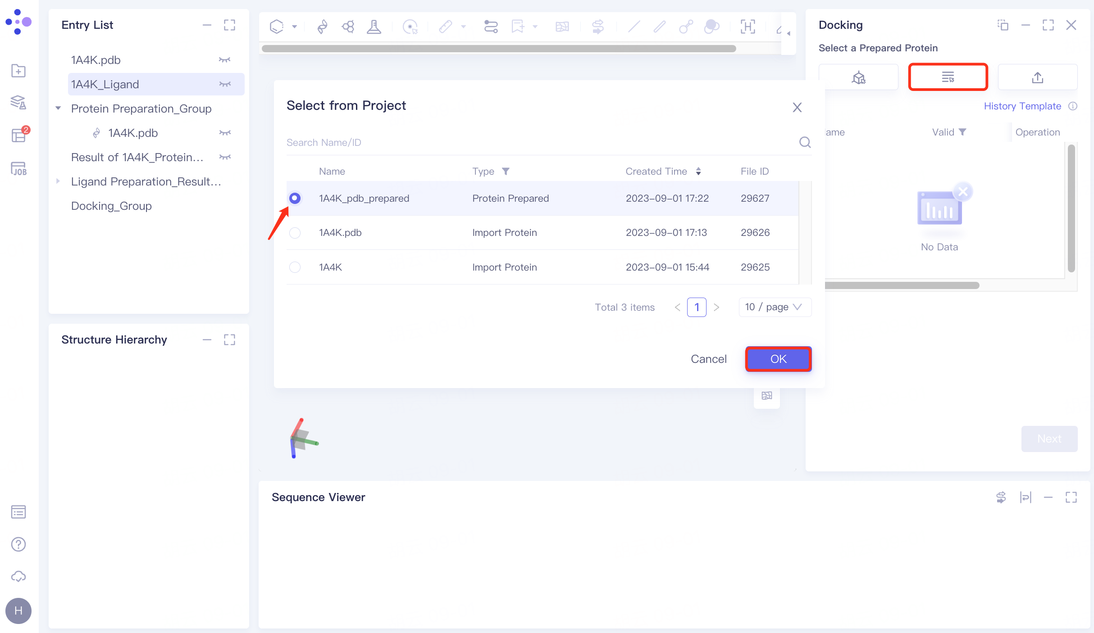Click the JOB icon in left sidebar
The height and width of the screenshot is (633, 1094).
click(18, 169)
